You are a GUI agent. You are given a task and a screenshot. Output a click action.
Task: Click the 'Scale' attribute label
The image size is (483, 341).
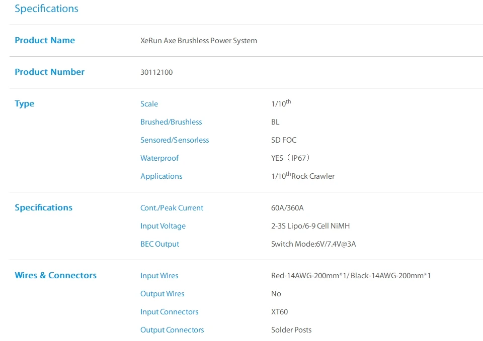coord(149,104)
